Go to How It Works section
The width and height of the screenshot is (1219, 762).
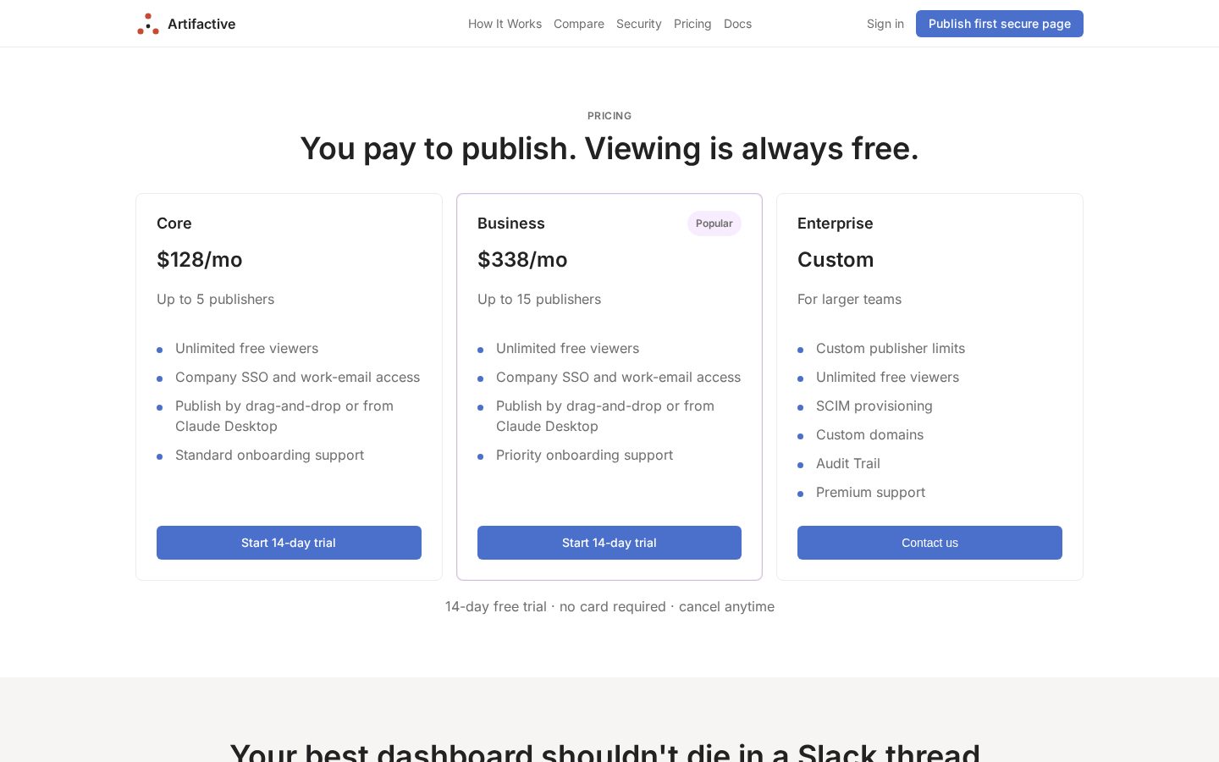click(505, 24)
